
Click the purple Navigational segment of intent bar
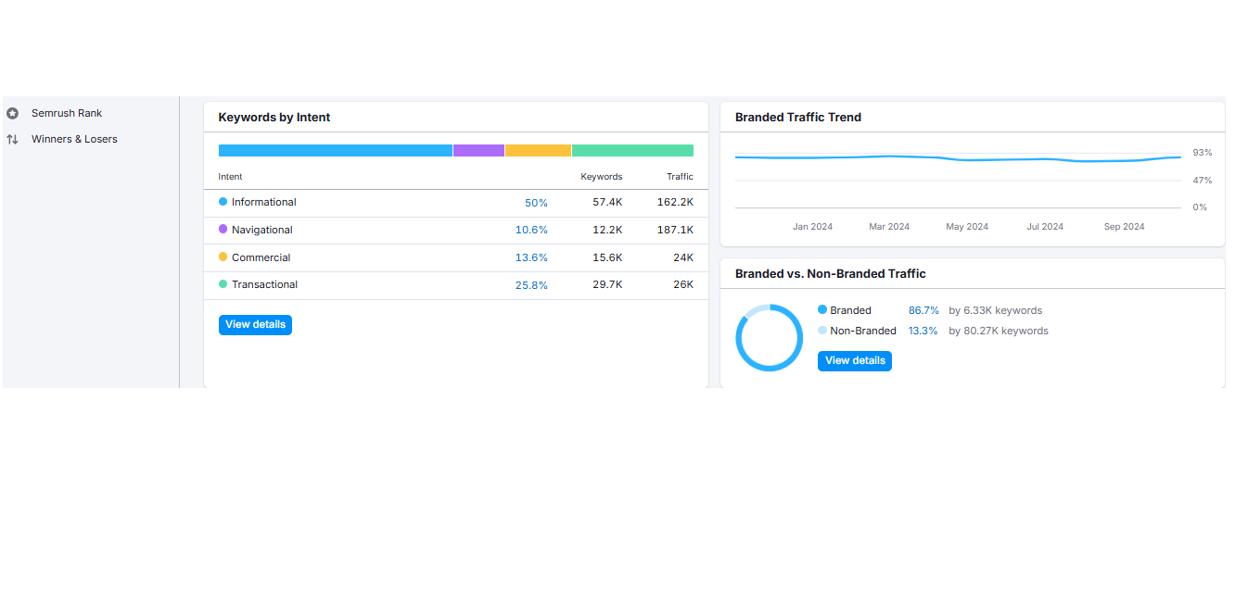tap(478, 151)
